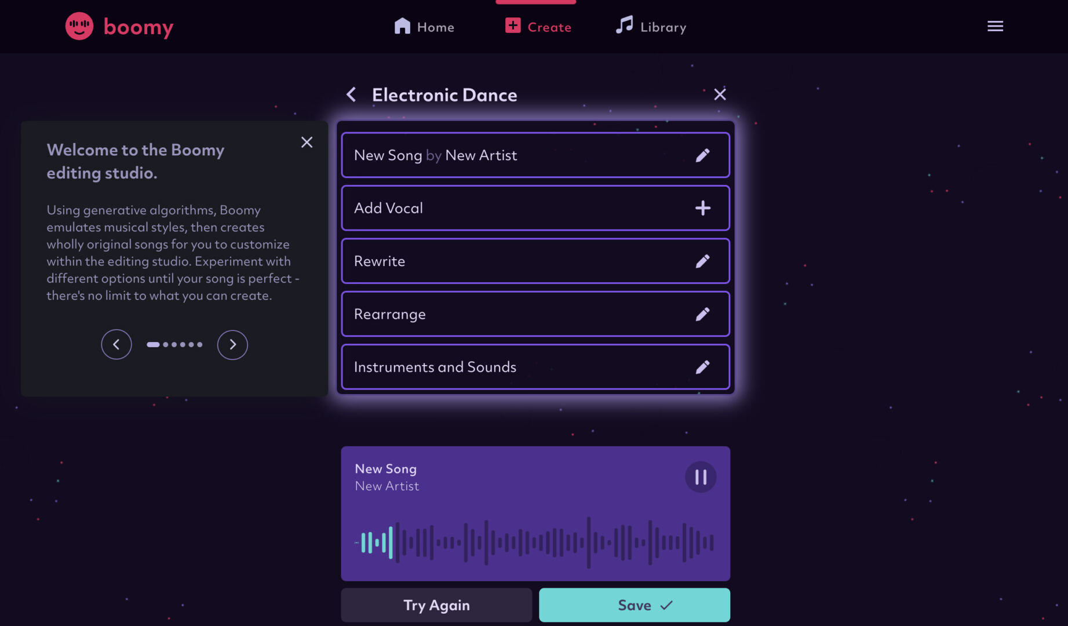Click the boomy wordmark text
This screenshot has width=1068, height=626.
coord(138,27)
